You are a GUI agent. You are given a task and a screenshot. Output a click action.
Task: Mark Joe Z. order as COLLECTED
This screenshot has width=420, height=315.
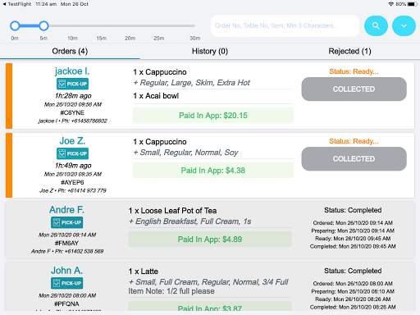(354, 158)
